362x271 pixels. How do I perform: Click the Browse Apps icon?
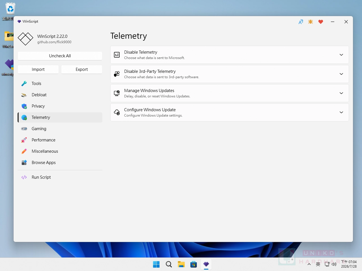pos(24,163)
